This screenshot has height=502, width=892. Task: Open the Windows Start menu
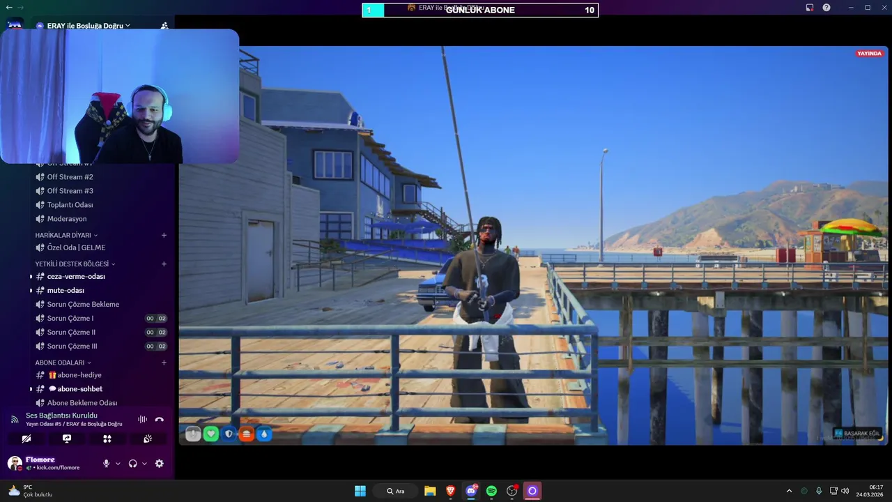tap(360, 491)
